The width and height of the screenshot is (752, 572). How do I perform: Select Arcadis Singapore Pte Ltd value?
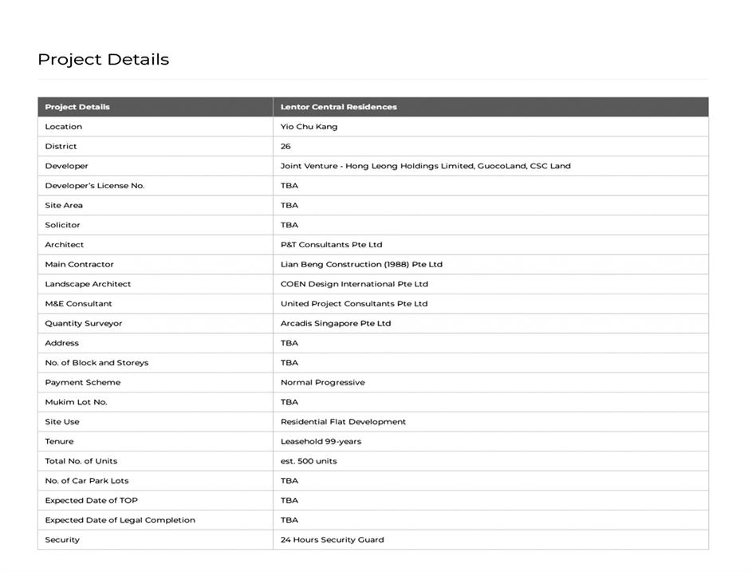(x=336, y=324)
